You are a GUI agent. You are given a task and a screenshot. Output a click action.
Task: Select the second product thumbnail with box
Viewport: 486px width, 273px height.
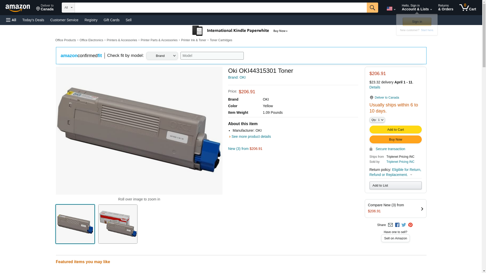point(118,224)
